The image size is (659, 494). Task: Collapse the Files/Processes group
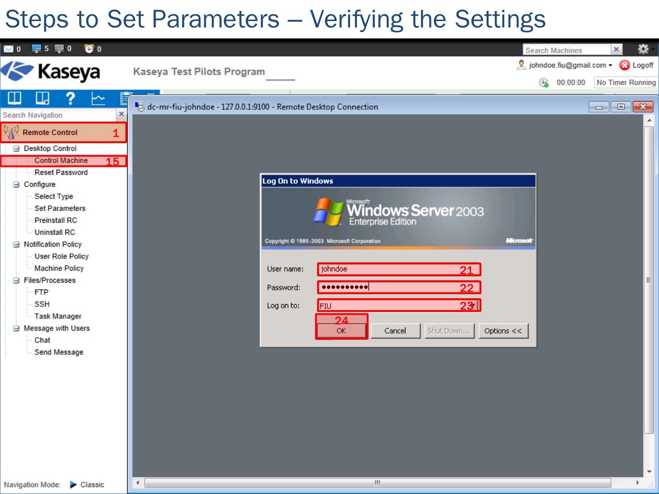point(16,280)
